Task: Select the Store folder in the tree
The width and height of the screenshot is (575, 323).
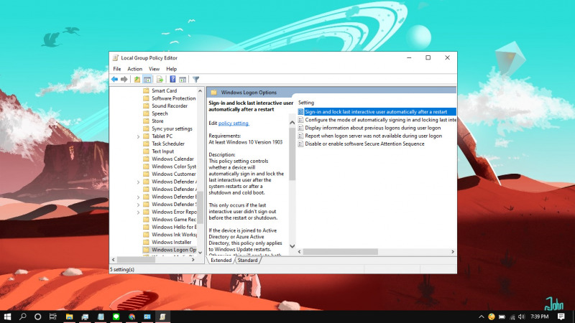Action: tap(157, 121)
